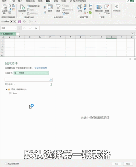The width and height of the screenshot is (136, 167).
Task: Switch to the Page Layout (页面布局) tab
Action: pyautogui.click(x=30, y=1)
